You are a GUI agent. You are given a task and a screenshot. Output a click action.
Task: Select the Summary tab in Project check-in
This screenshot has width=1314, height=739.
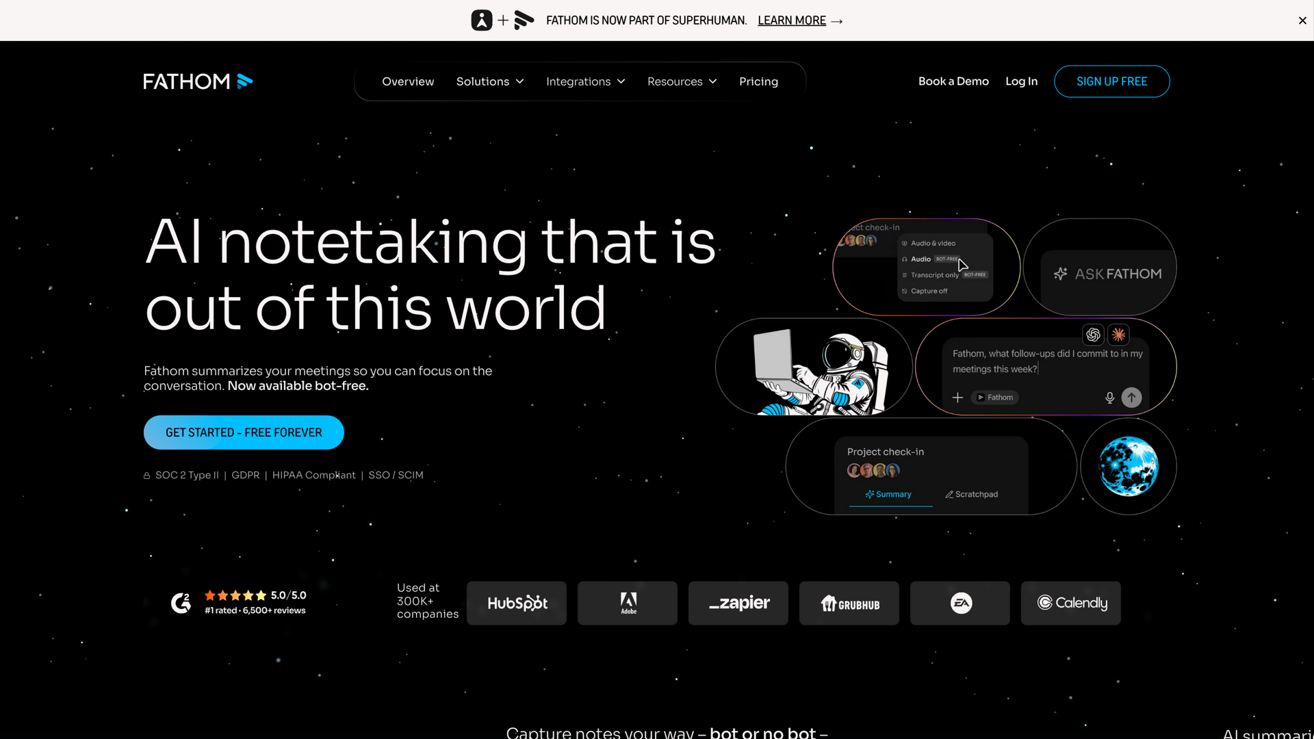pyautogui.click(x=890, y=494)
